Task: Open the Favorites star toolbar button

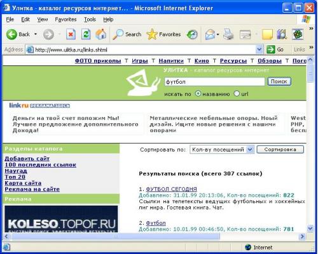Action: 163,34
